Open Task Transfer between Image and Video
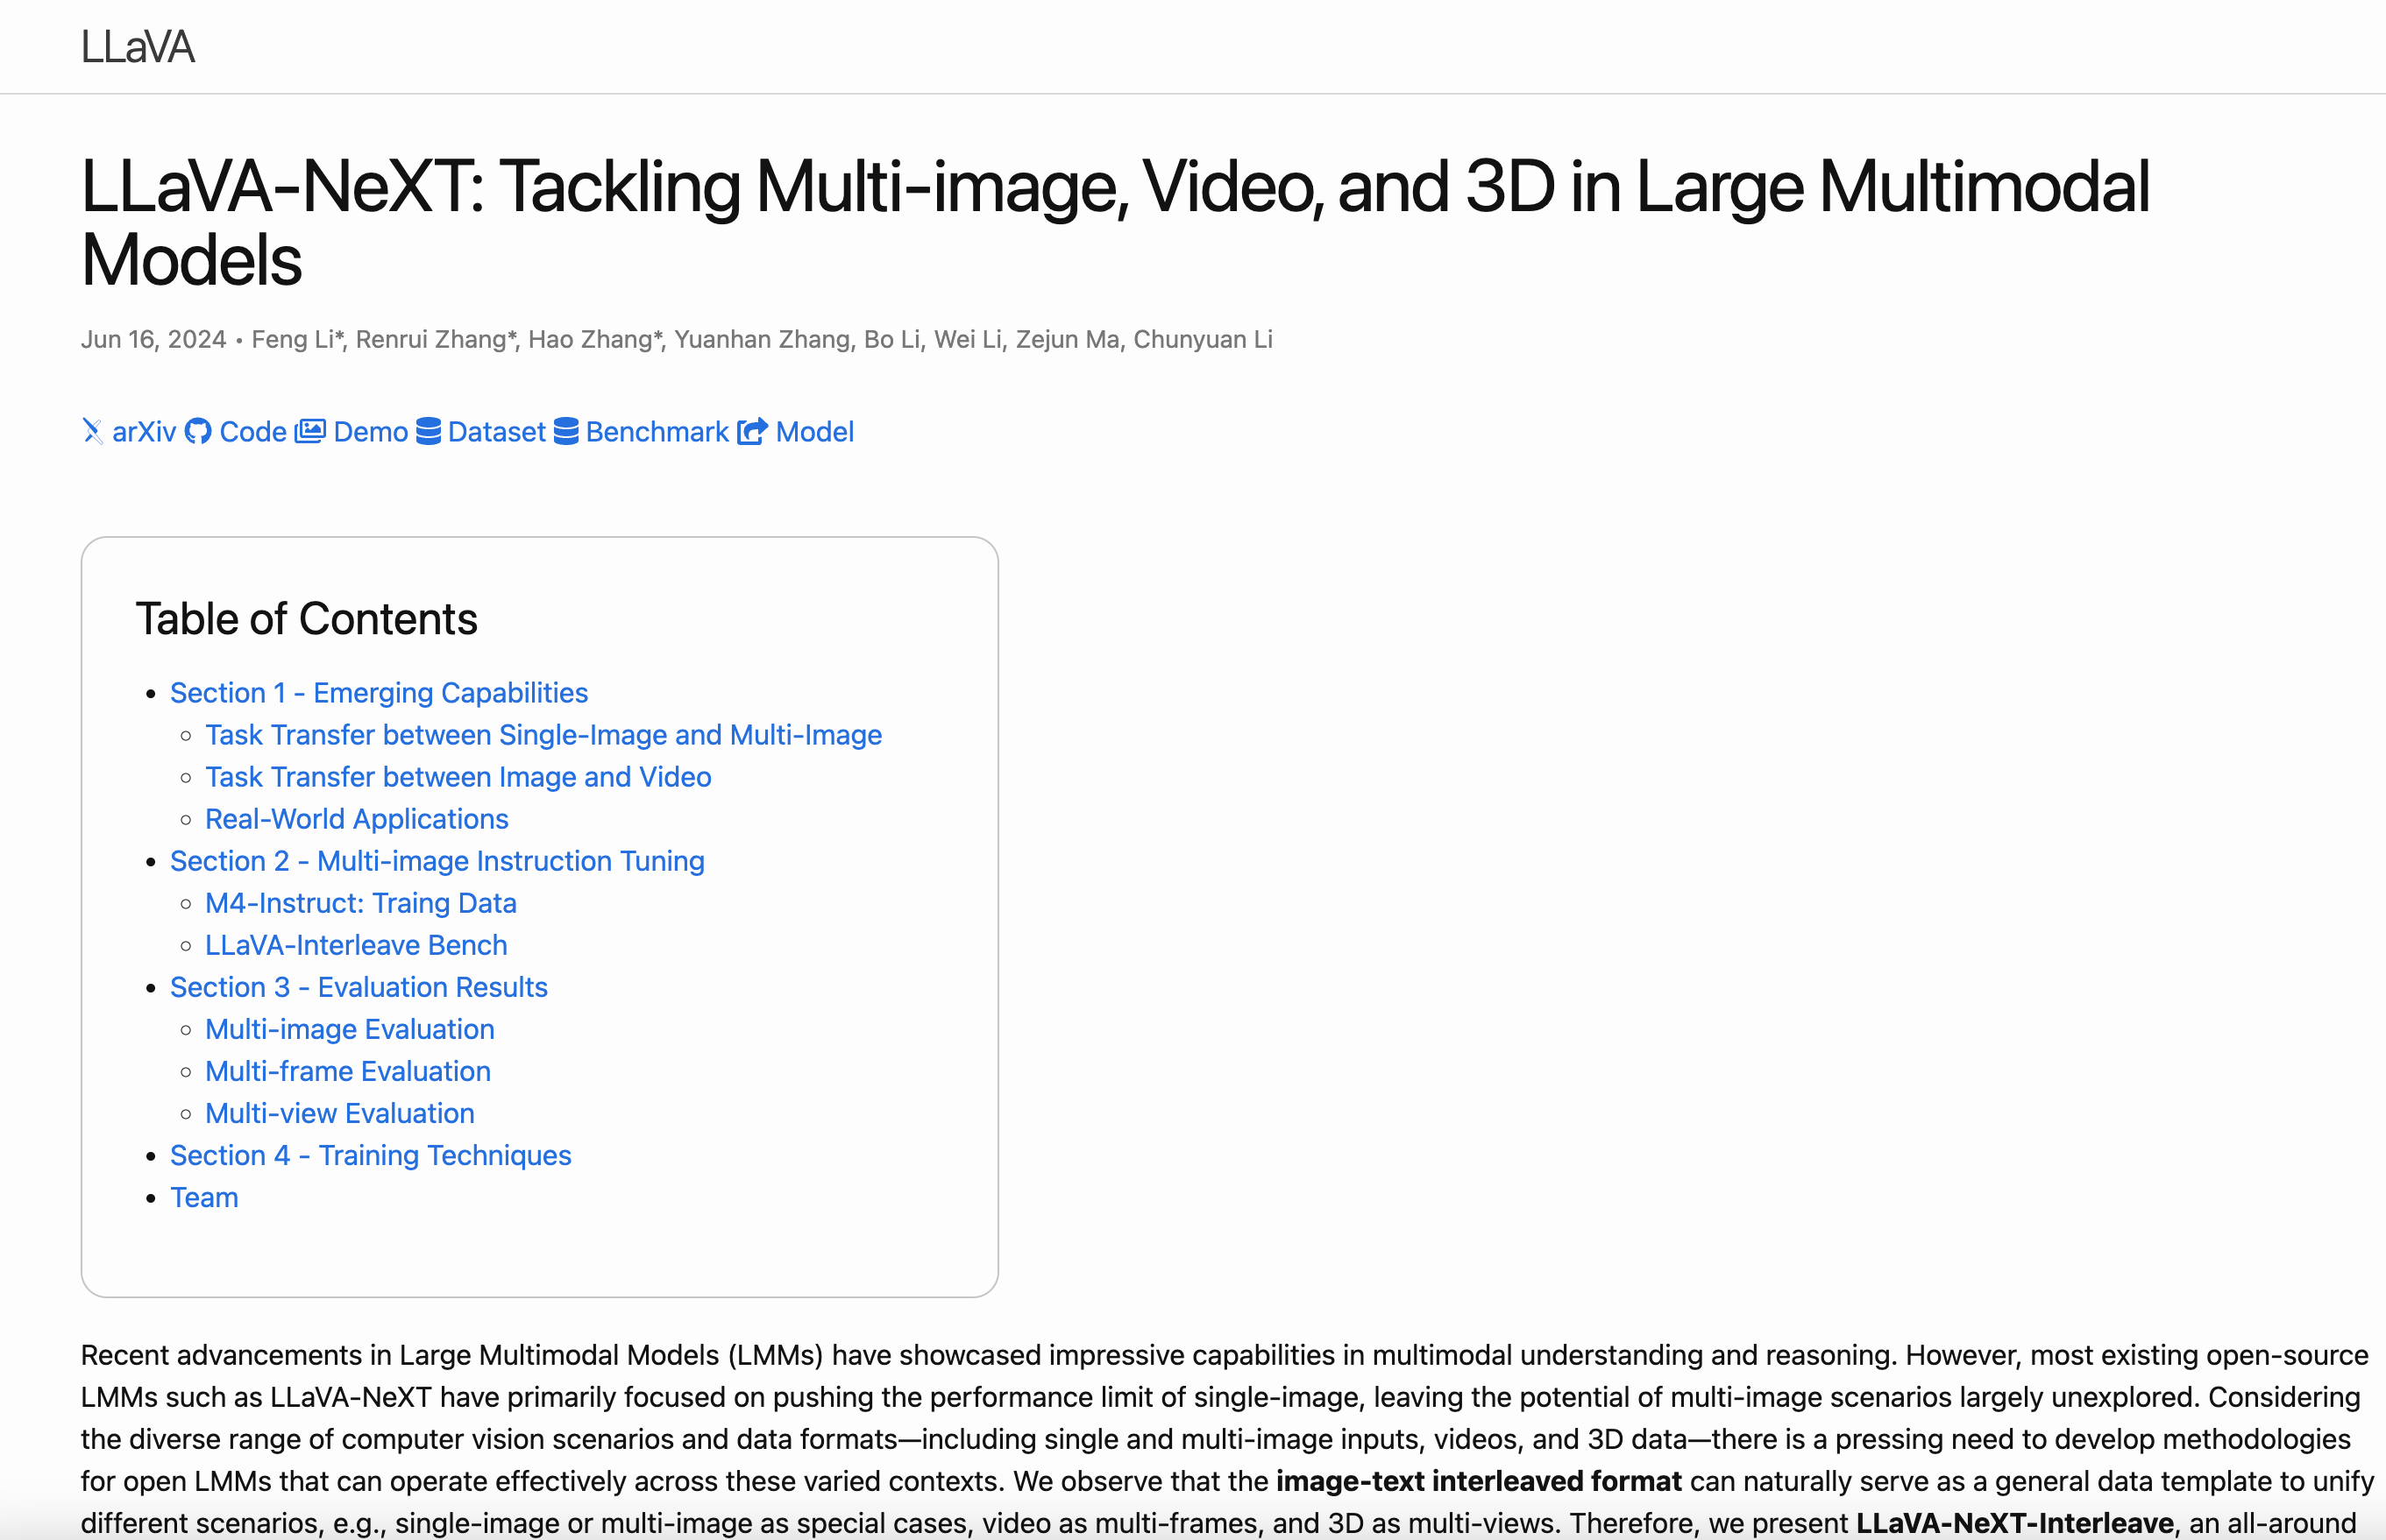The width and height of the screenshot is (2386, 1540). click(458, 776)
